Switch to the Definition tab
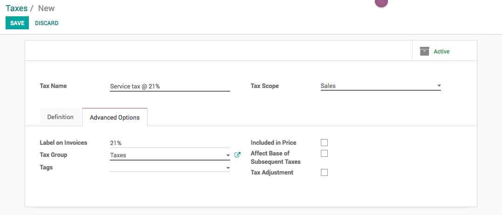Image resolution: width=502 pixels, height=215 pixels. point(61,117)
